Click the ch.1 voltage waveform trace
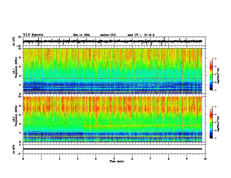This screenshot has width=231, height=178. point(112,41)
